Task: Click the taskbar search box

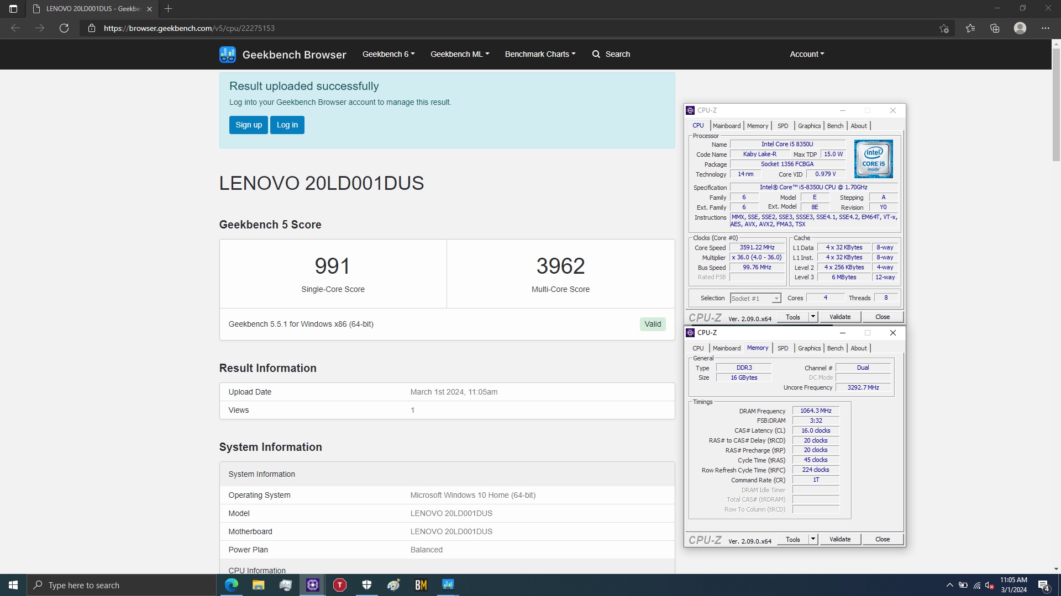Action: pos(122,585)
